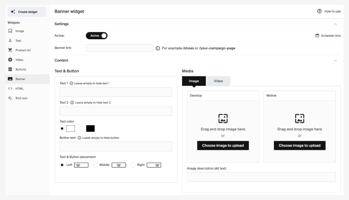Select the Rich text icon in sidebar
The image size is (349, 200).
tap(10, 98)
